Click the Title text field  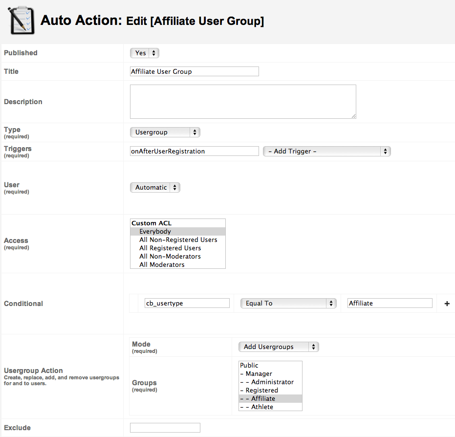pyautogui.click(x=195, y=71)
